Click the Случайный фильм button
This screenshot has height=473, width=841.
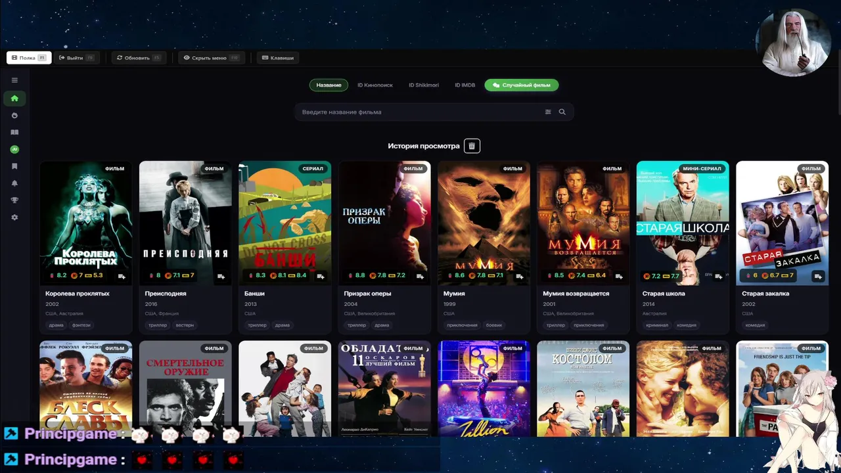tap(522, 85)
